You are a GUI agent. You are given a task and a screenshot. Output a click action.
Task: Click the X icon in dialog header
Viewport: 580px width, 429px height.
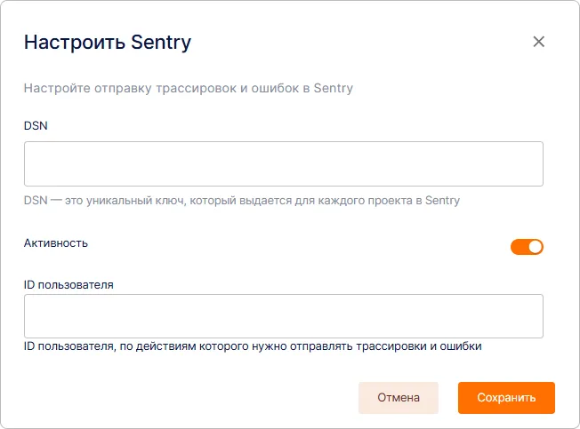click(x=538, y=42)
